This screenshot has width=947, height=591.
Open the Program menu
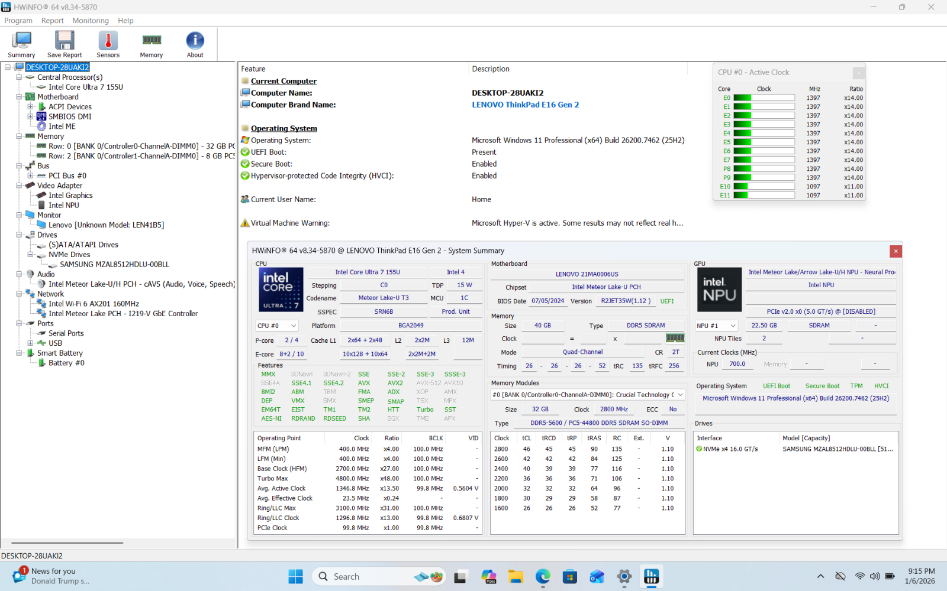pos(18,21)
